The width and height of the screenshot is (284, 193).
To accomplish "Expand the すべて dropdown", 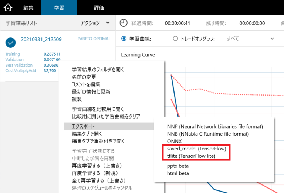I will 250,39.
